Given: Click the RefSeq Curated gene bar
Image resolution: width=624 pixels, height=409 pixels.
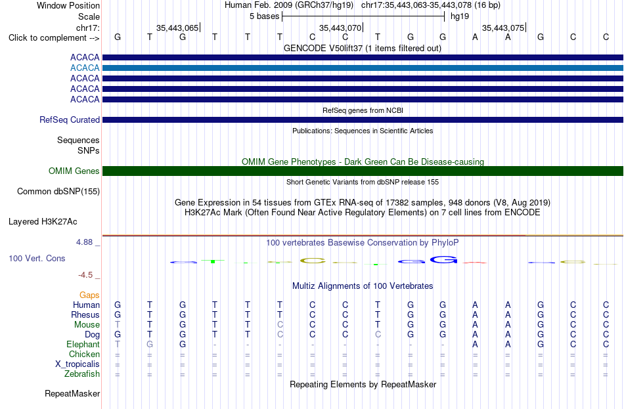Looking at the screenshot, I should 363,119.
